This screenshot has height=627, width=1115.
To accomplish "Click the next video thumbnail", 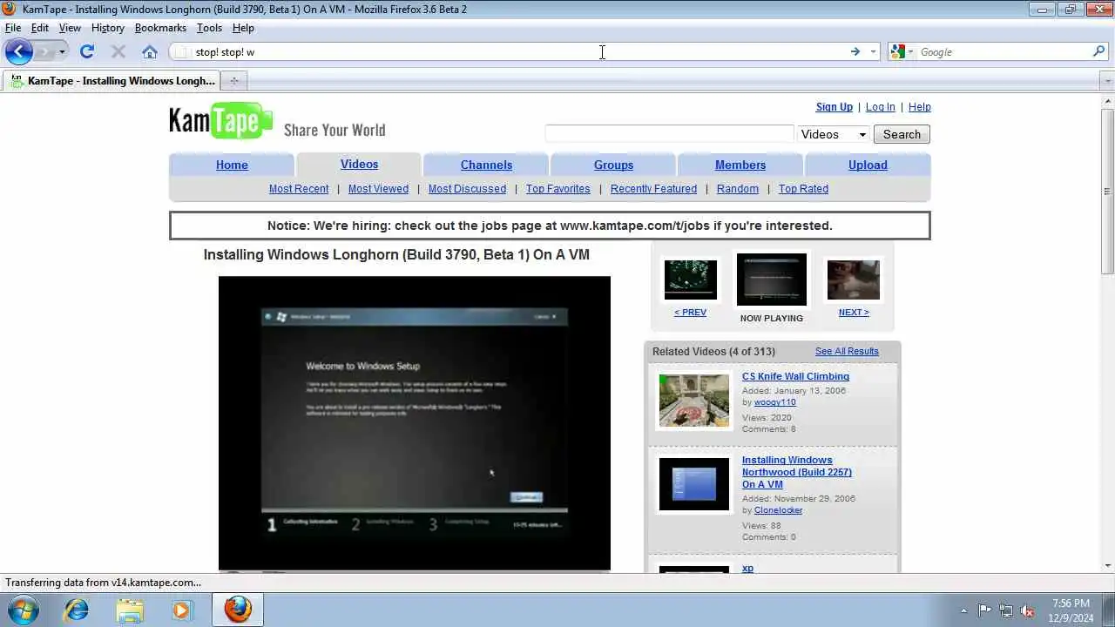I will (854, 280).
